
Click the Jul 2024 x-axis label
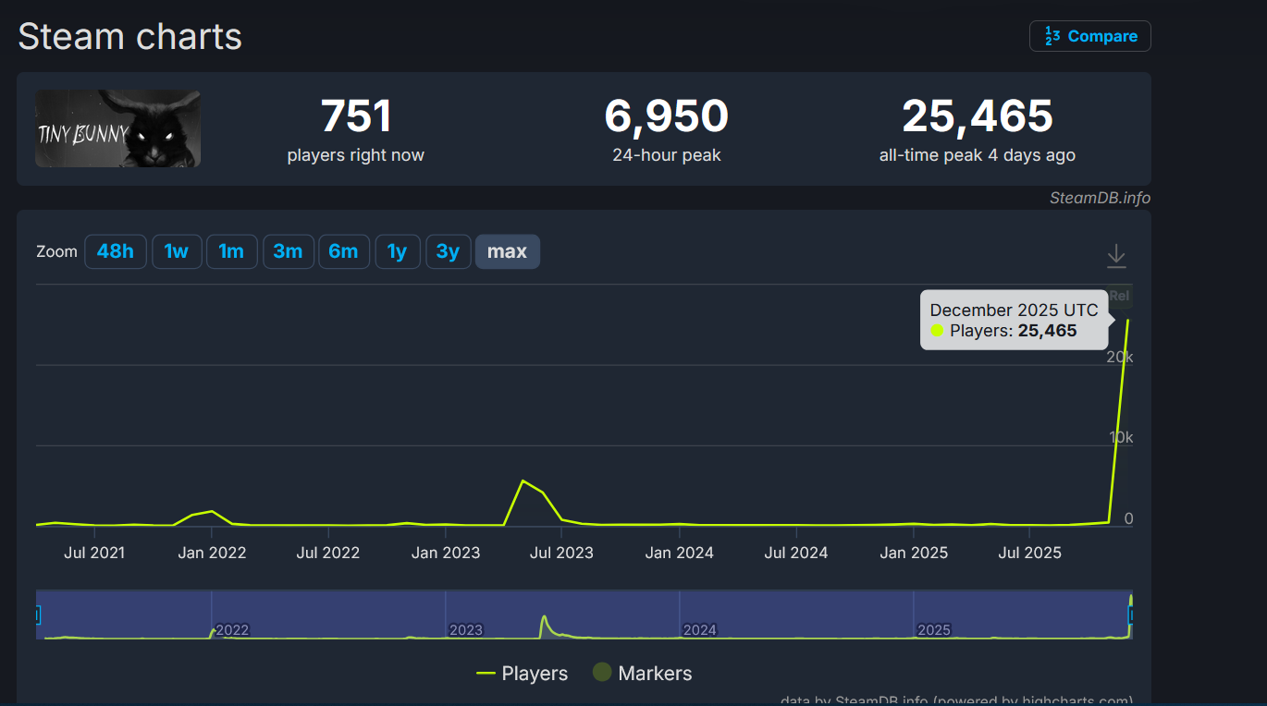(x=796, y=553)
